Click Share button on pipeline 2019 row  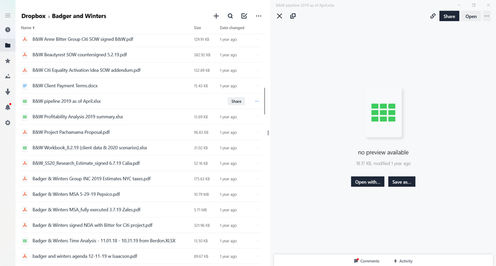pos(236,101)
